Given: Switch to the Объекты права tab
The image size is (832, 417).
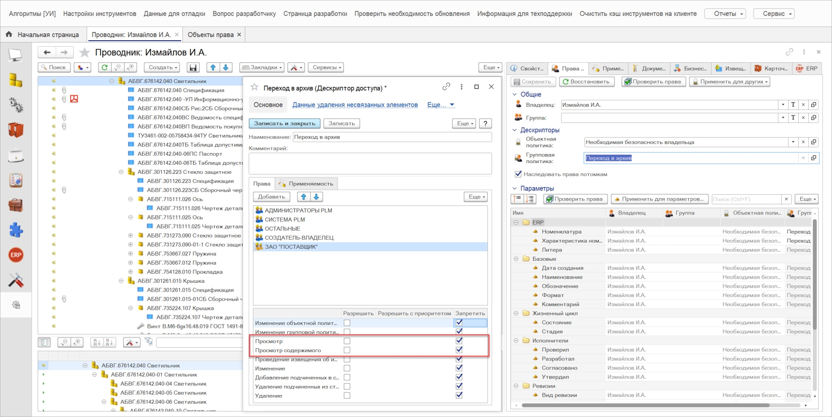Looking at the screenshot, I should click(211, 35).
